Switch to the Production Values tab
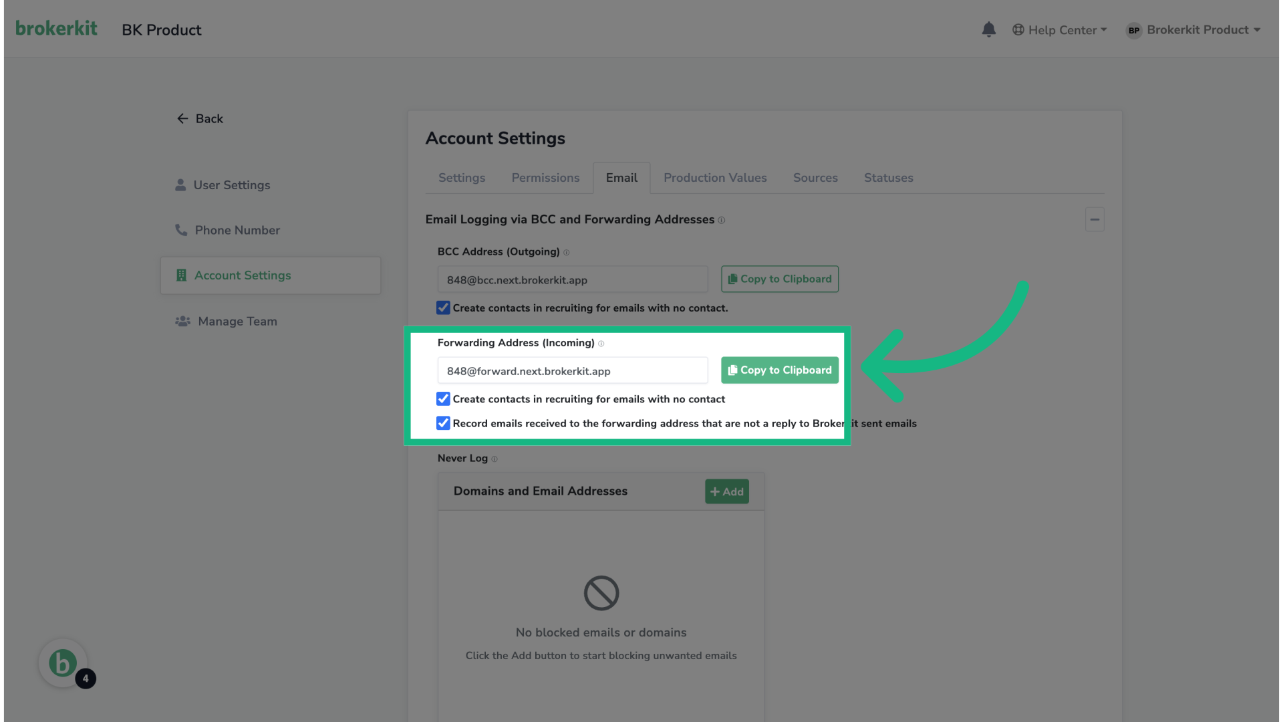Screen dimensions: 1283x722 pos(715,178)
